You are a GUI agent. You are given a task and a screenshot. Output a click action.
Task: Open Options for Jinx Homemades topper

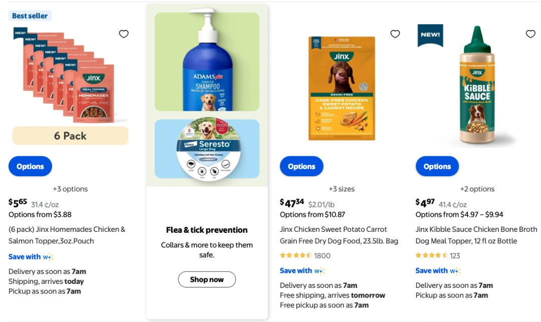[30, 166]
